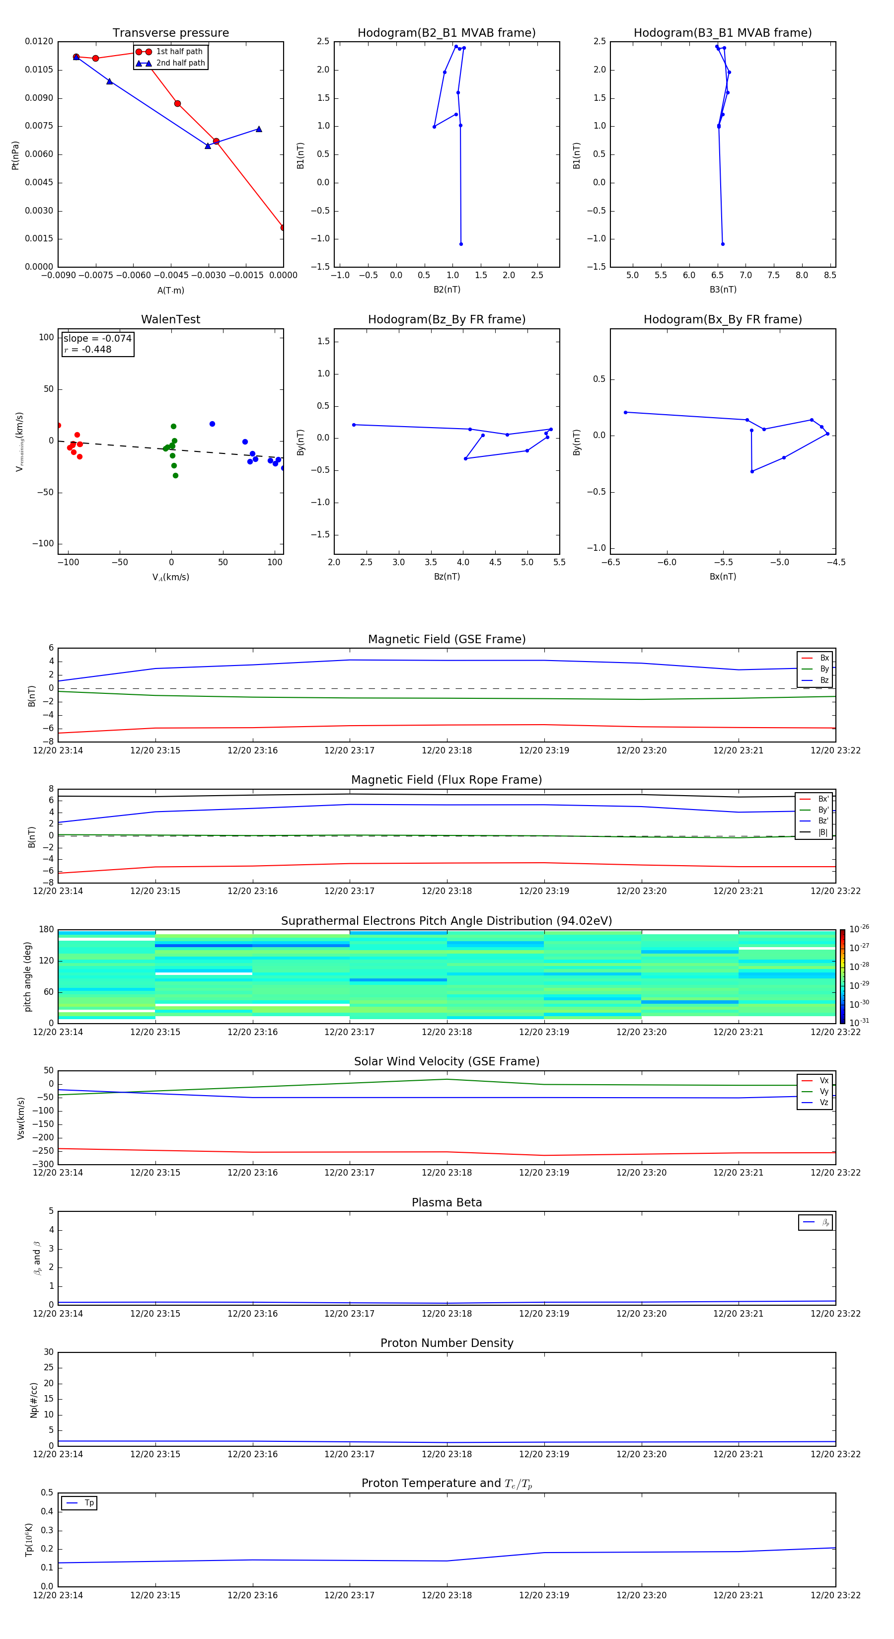The image size is (894, 1639).
Task: Click the "Bx'" legend entry in Flux Rope plot
Action: click(x=814, y=799)
